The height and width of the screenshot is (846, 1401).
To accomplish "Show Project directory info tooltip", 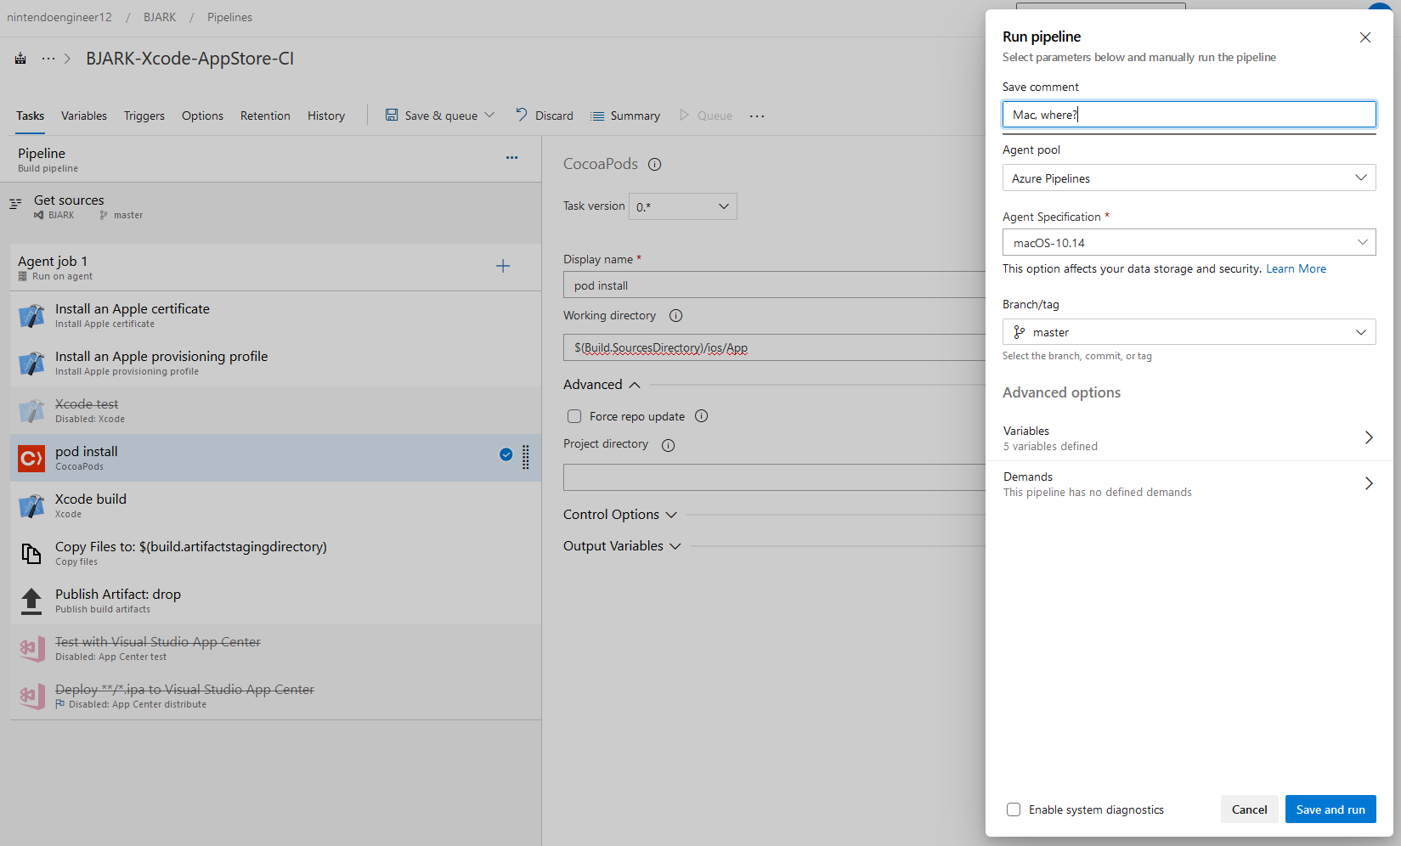I will (669, 445).
